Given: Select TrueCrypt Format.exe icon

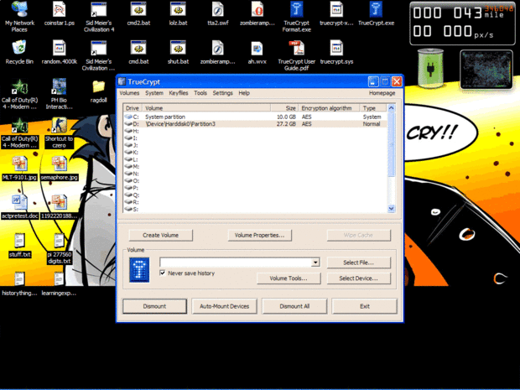Looking at the screenshot, I should coord(296,17).
